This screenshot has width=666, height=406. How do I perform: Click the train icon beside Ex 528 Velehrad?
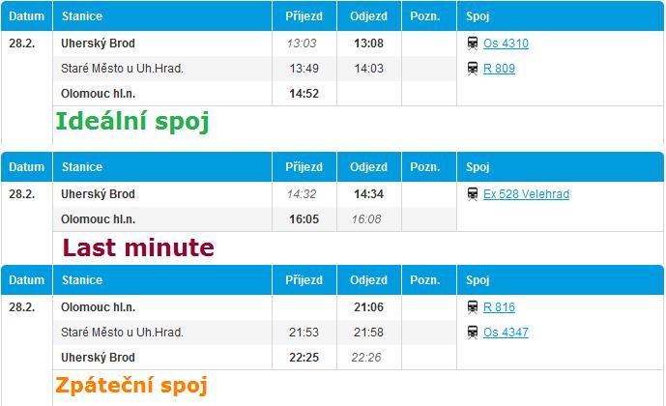tap(473, 194)
